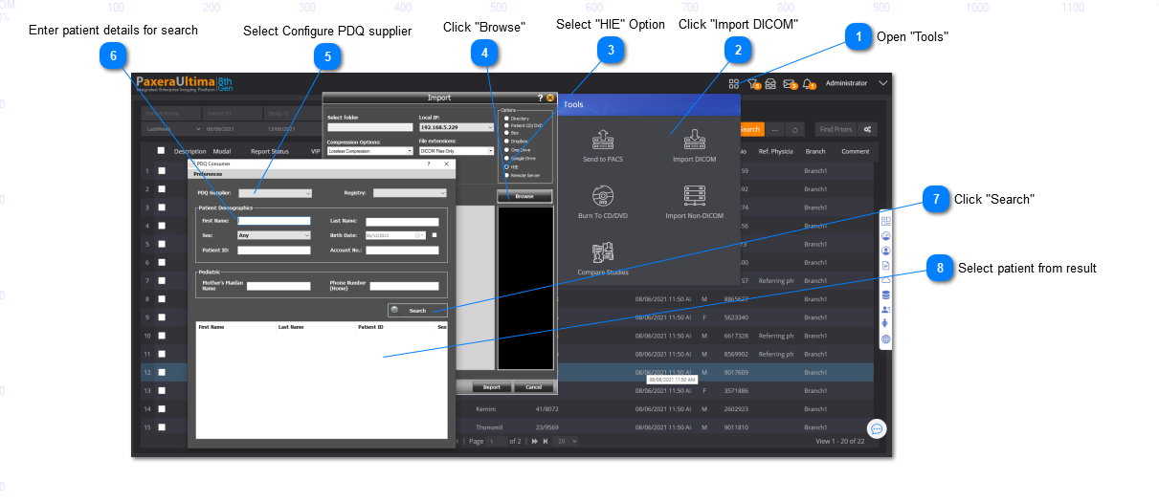Click the Browse button in Import dialog
This screenshot has width=1159, height=502.
(x=524, y=196)
